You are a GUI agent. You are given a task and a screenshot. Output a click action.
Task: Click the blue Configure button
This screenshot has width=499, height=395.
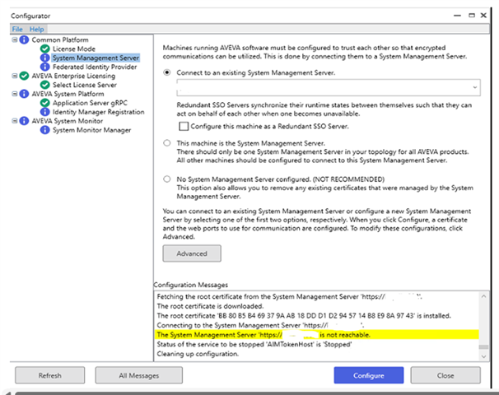pyautogui.click(x=369, y=375)
